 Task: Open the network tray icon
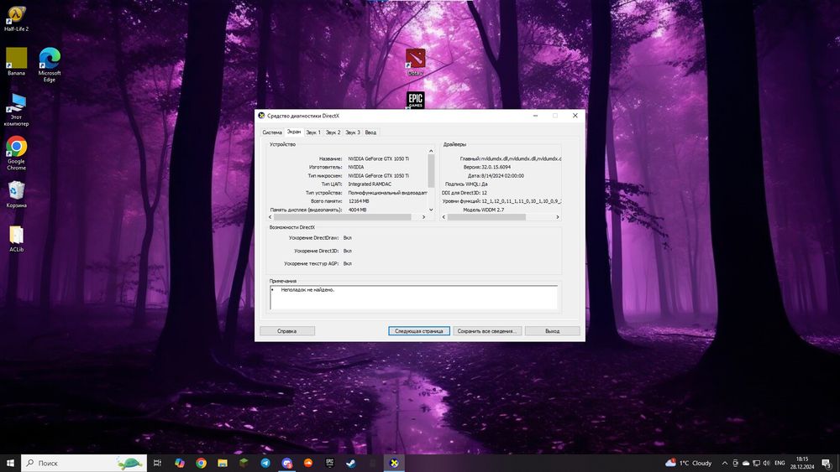tap(756, 463)
